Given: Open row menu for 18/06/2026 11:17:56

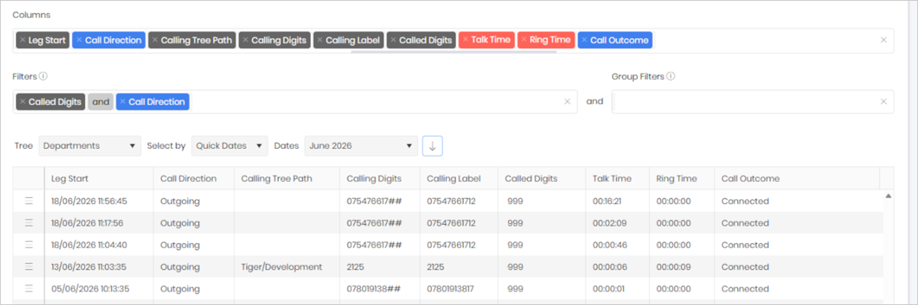Looking at the screenshot, I should [30, 223].
